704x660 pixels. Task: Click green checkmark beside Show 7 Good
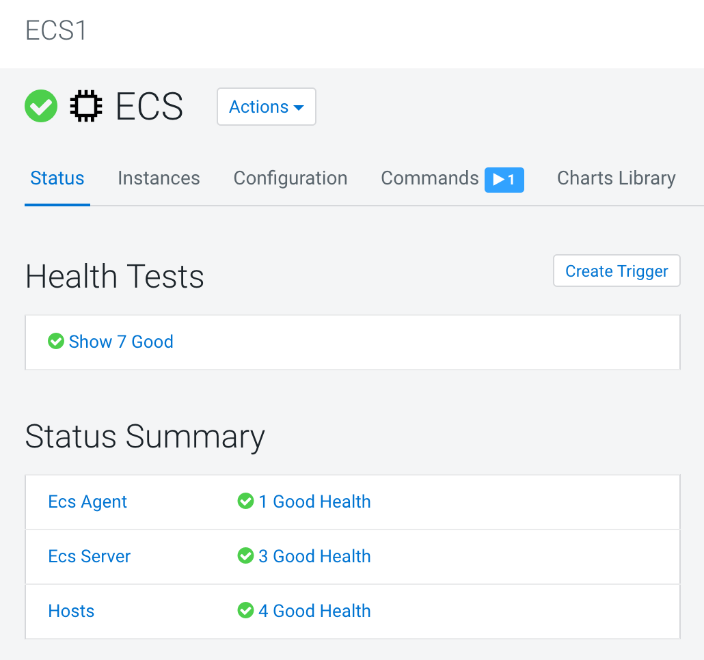(x=56, y=342)
